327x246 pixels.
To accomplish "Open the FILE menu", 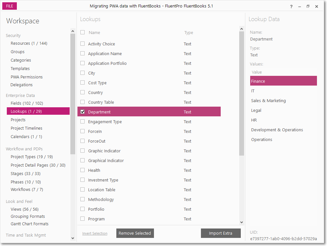I will (x=10, y=6).
